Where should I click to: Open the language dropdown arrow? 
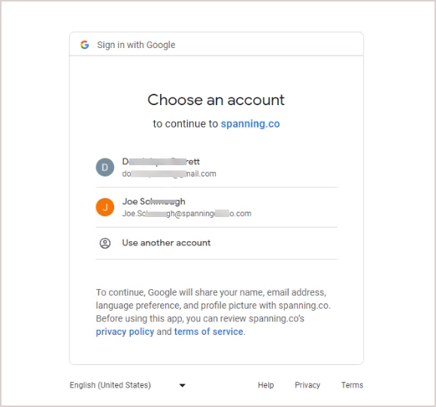pyautogui.click(x=183, y=385)
